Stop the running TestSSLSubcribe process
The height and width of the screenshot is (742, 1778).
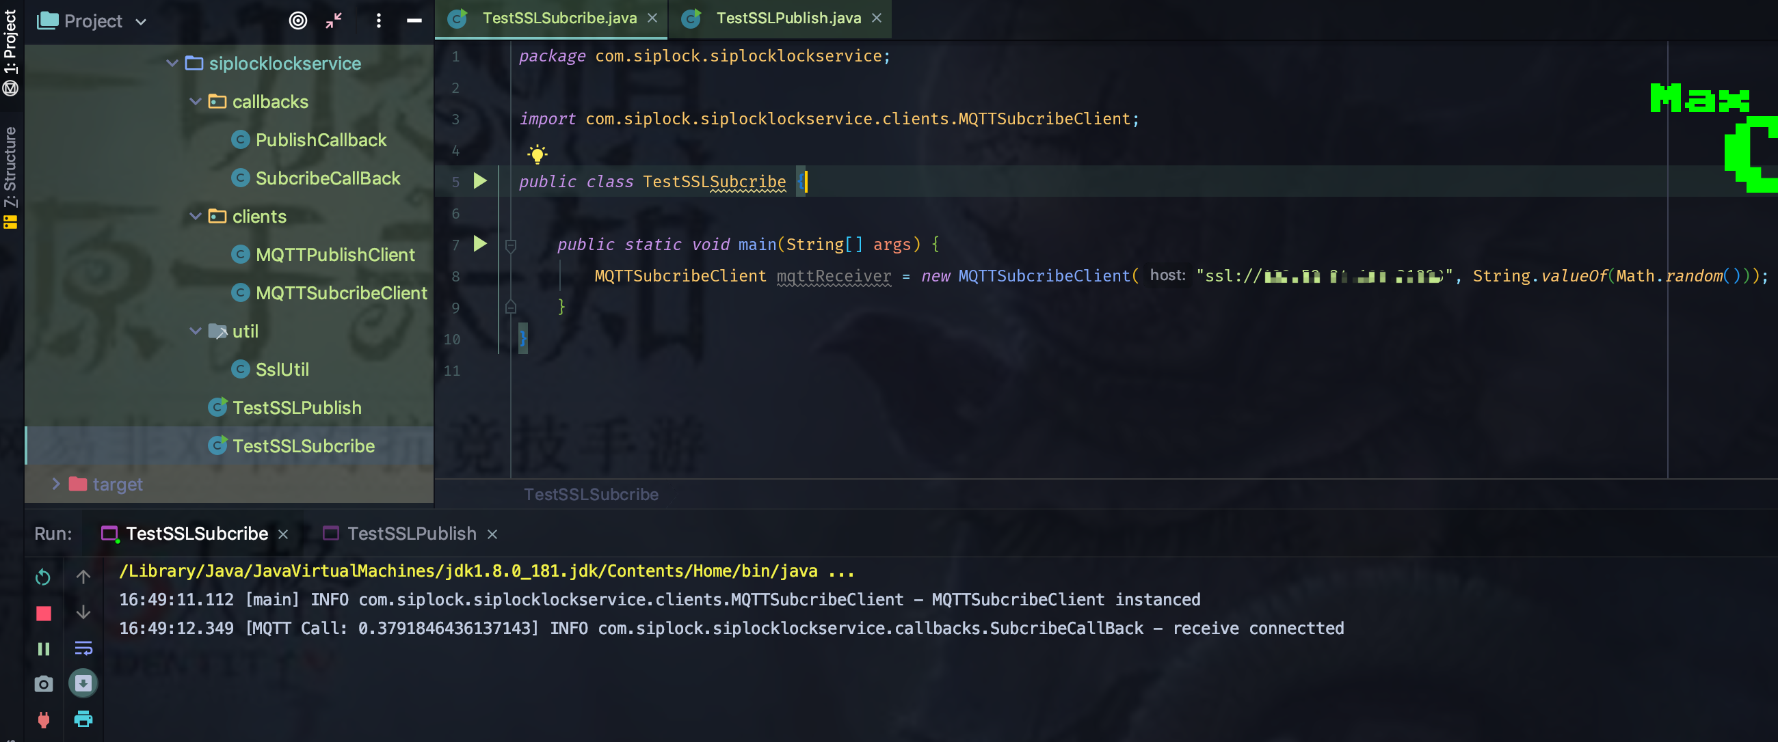pos(44,613)
